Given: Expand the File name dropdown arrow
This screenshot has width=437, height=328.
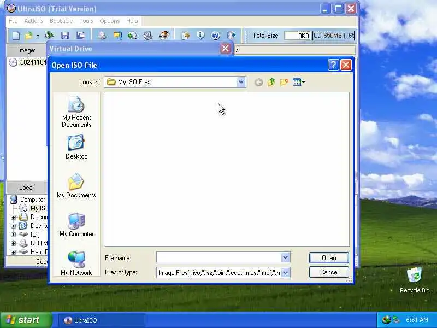Looking at the screenshot, I should 285,257.
